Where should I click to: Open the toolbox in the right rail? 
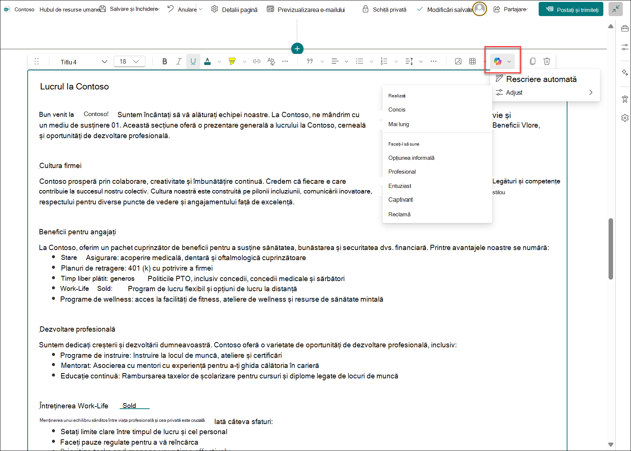625,28
